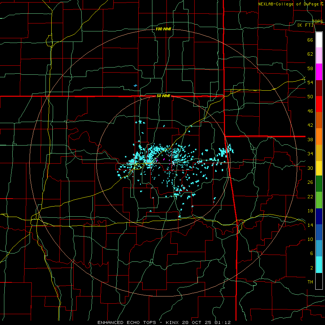
Task: Click the '20 OCT 25' date text
Action: pyautogui.click(x=197, y=322)
